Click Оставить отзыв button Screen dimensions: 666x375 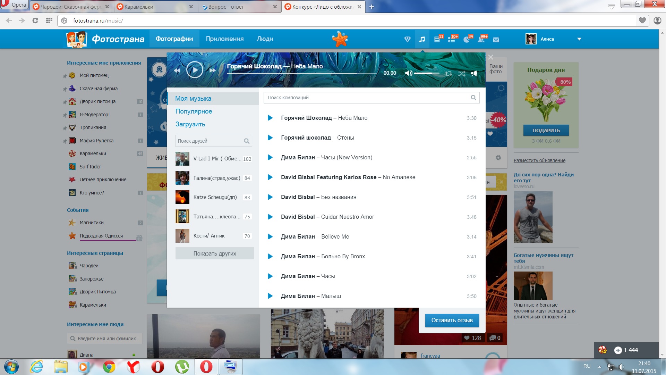(452, 320)
